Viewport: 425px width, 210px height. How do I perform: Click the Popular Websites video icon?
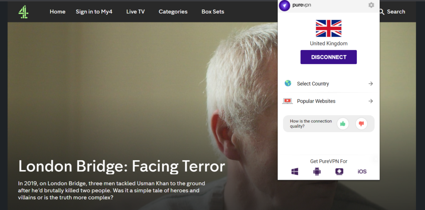(x=288, y=101)
